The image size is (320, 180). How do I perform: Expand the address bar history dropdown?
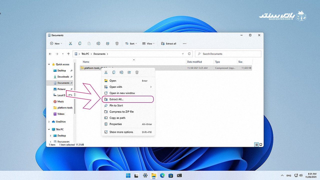tap(183, 54)
